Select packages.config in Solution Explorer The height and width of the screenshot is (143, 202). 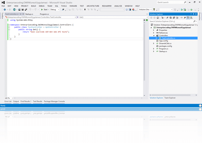tap(165, 46)
